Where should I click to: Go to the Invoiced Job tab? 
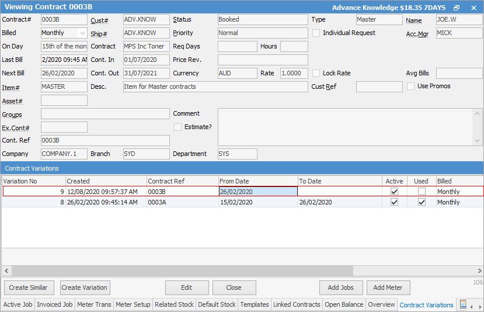55,304
